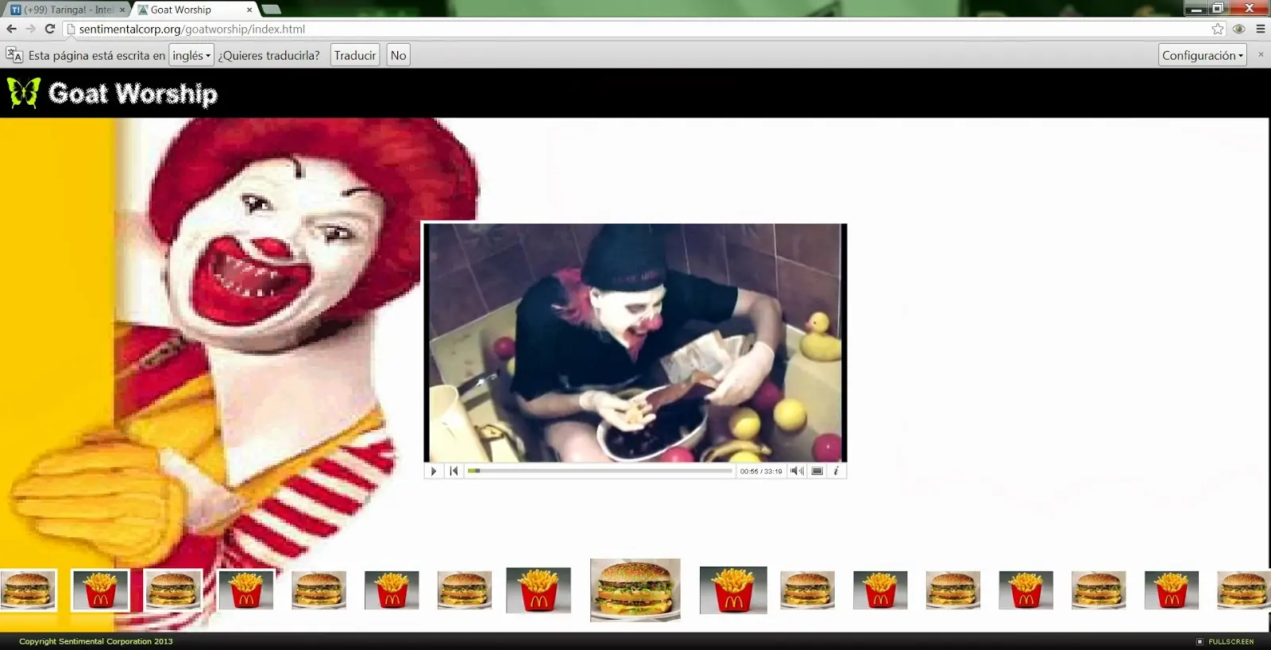Click inside the video frame
1271x650 pixels.
point(635,342)
